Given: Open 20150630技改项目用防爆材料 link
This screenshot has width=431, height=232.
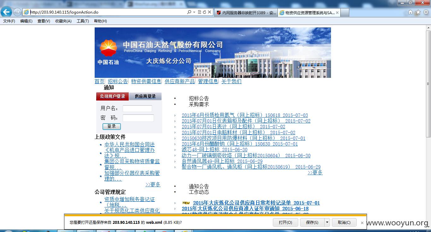Looking at the screenshot, I should (x=244, y=138).
